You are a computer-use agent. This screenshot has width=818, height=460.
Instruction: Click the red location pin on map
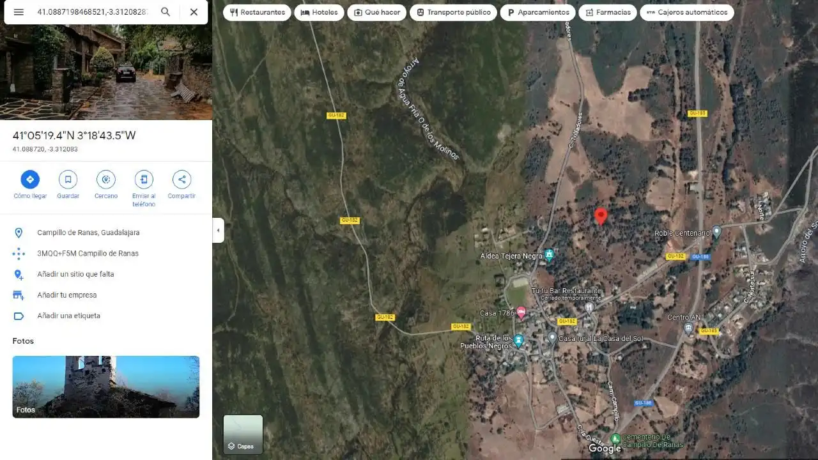coord(601,217)
